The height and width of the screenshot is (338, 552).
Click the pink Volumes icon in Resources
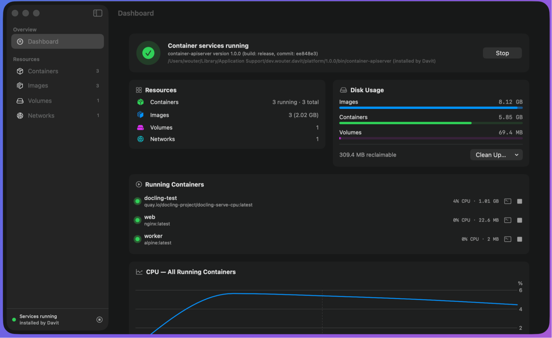pyautogui.click(x=140, y=128)
